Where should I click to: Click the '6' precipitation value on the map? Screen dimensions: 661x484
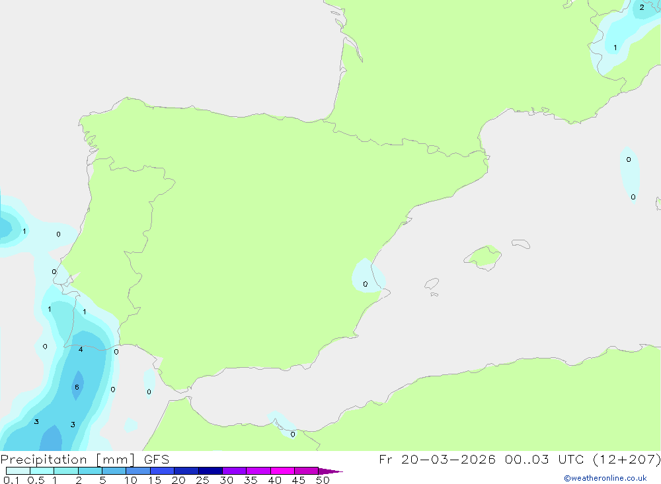77,387
